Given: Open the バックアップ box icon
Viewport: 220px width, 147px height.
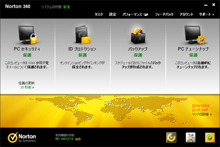Looking at the screenshot, I should 138,36.
